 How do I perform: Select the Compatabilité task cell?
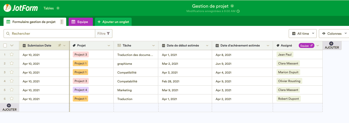[136, 81]
